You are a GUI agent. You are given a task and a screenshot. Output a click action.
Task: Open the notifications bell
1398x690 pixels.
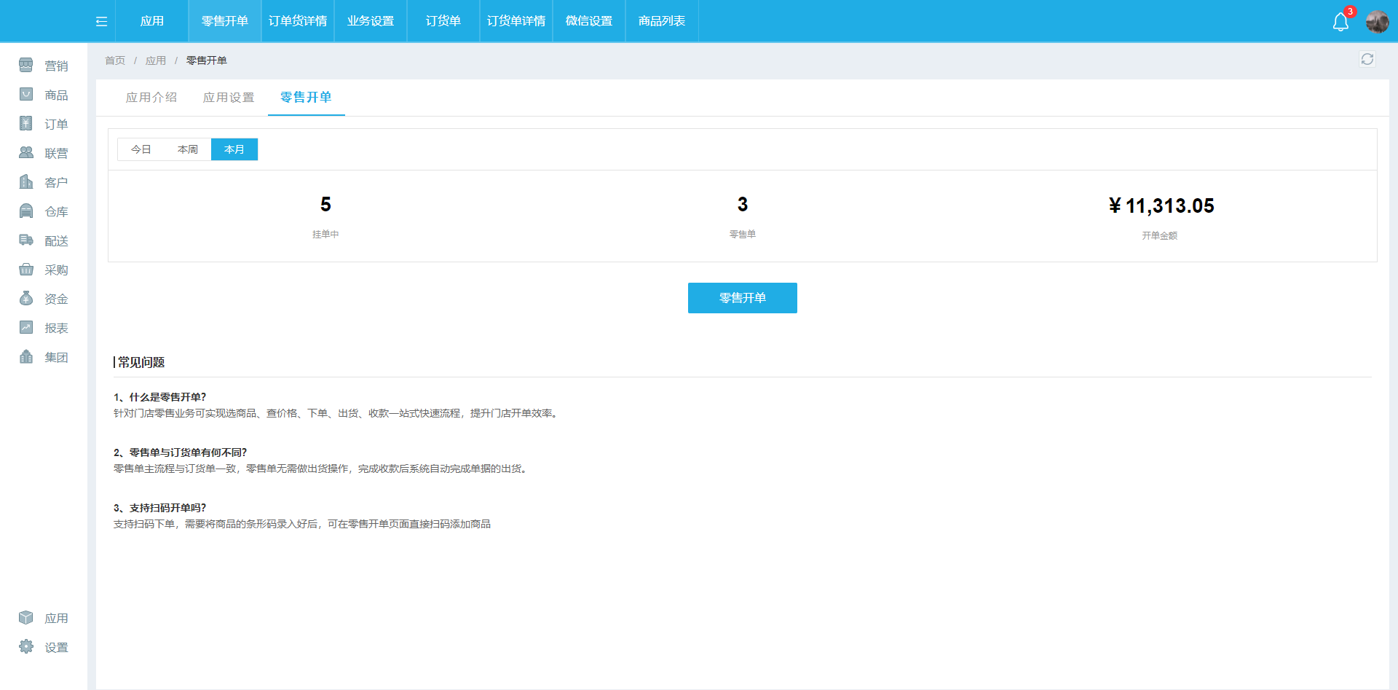pos(1340,22)
